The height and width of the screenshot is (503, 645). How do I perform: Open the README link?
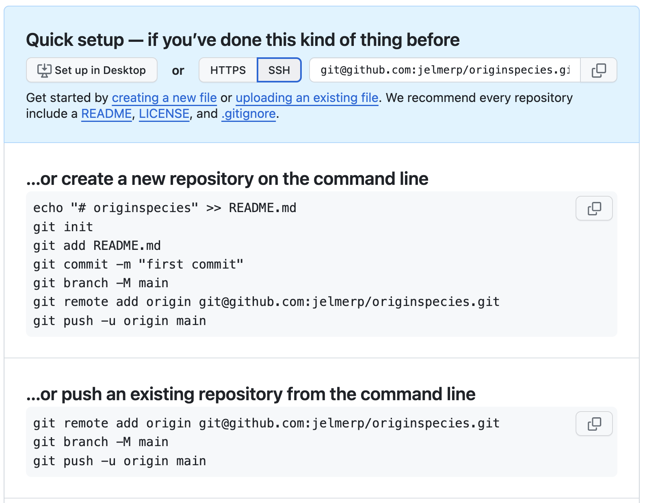(106, 114)
